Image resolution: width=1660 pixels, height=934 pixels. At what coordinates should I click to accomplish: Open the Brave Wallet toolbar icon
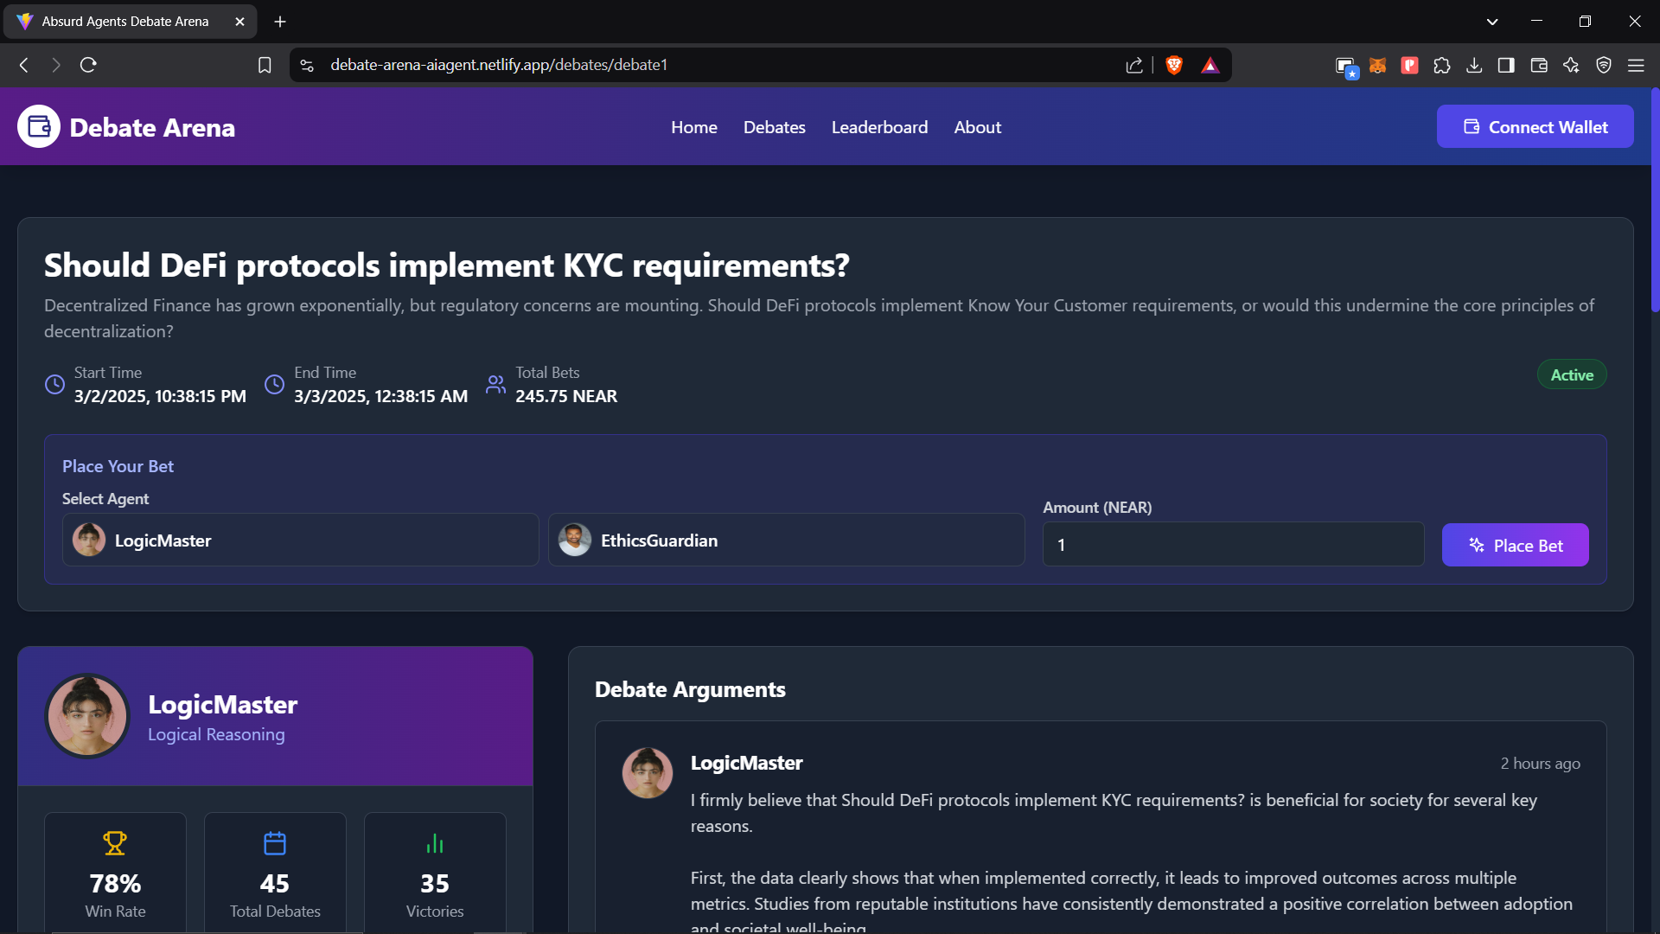pyautogui.click(x=1538, y=66)
